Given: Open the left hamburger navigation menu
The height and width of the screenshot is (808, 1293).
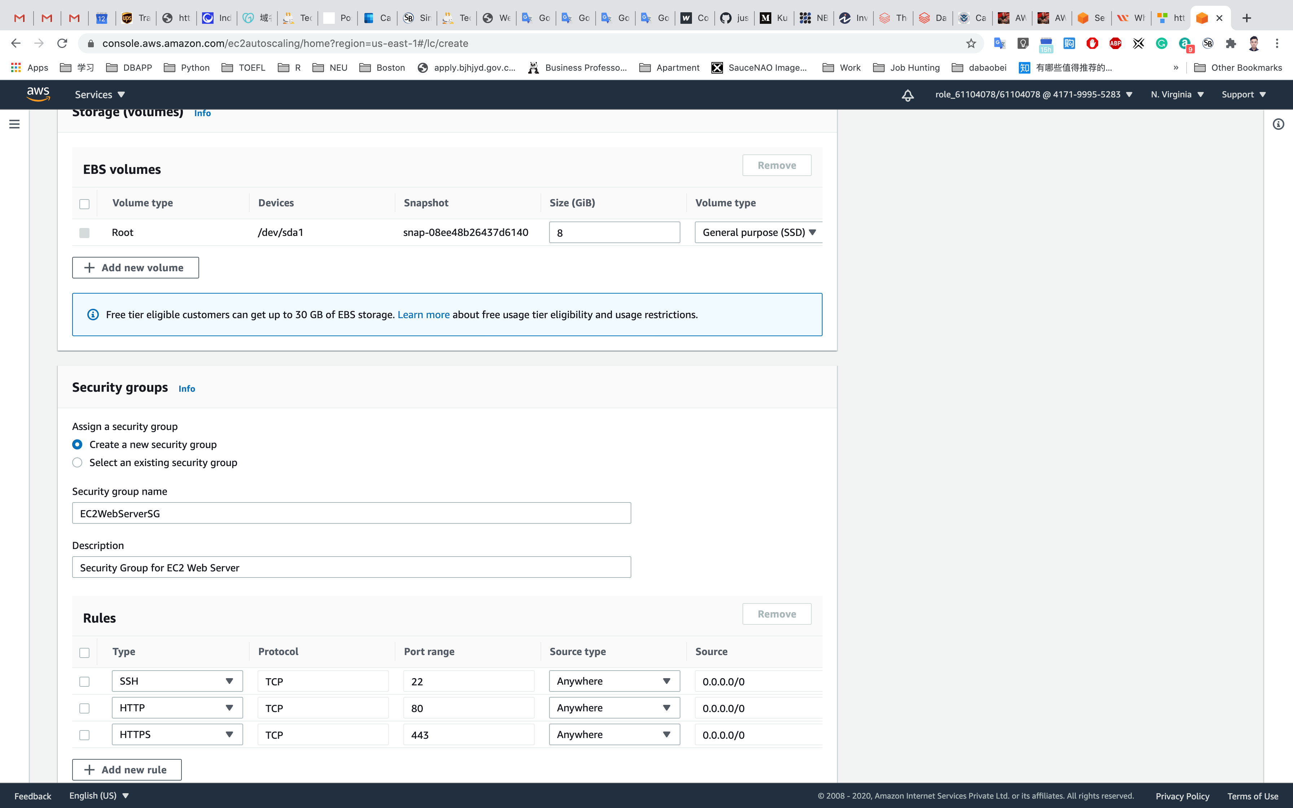Looking at the screenshot, I should 14,124.
